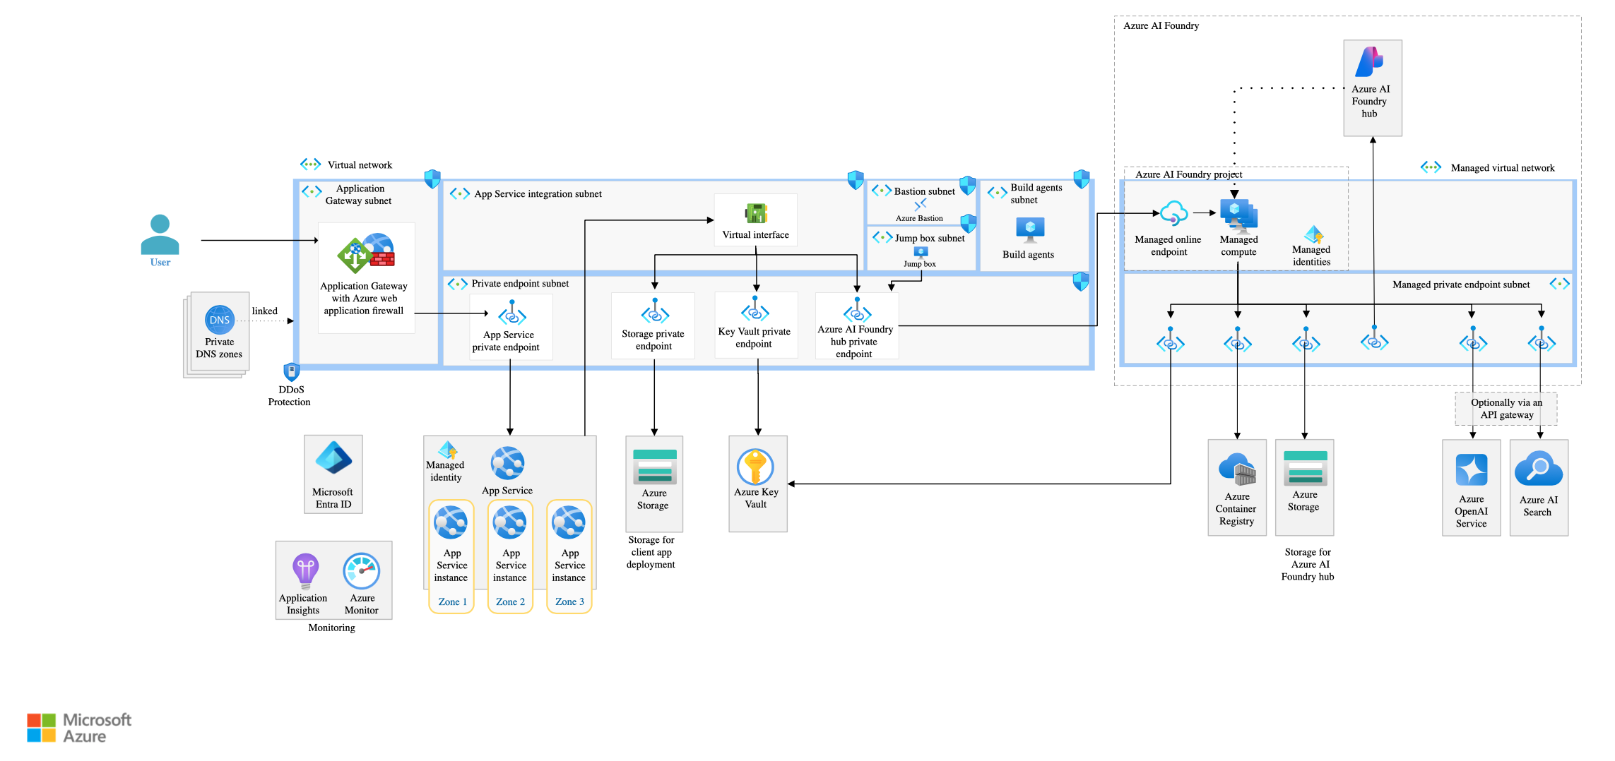
Task: Select the App Service private endpoint icon
Action: tap(512, 313)
